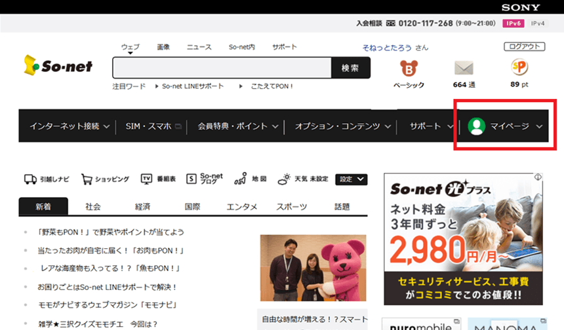This screenshot has height=330, width=564.
Task: Open the shopping cart icon
Action: click(x=87, y=179)
